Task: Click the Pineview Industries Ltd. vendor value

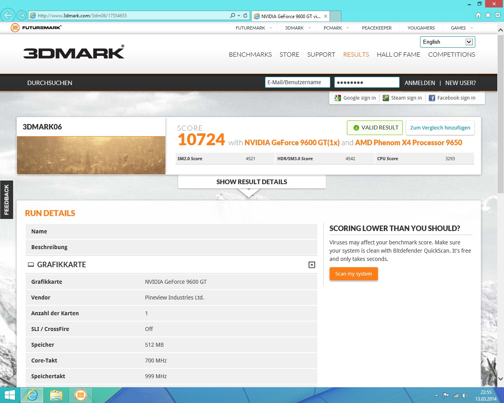Action: click(174, 298)
